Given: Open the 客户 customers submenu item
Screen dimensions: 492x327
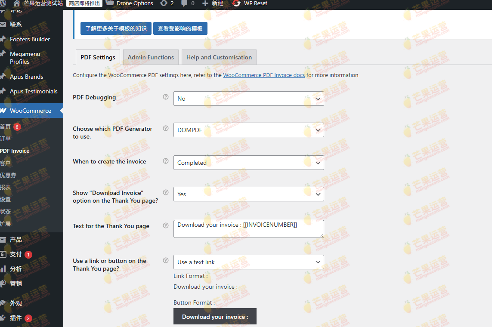Looking at the screenshot, I should point(5,163).
